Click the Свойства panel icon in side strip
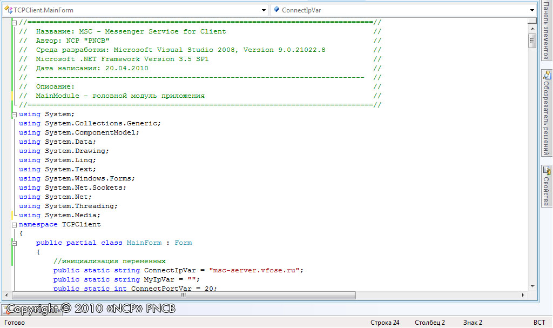 547,170
